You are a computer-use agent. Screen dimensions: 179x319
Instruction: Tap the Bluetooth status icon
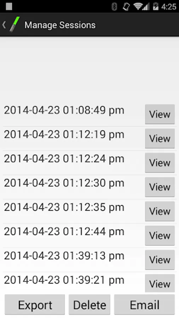115,6
